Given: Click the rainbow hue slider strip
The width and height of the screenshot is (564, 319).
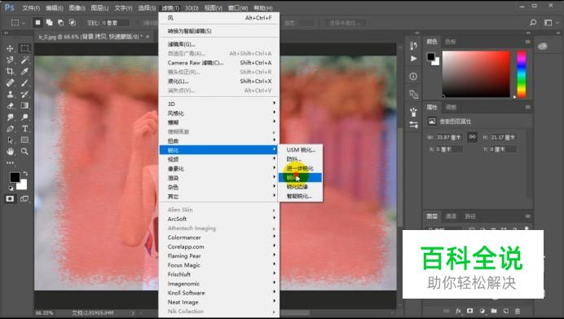Looking at the screenshot, I should click(521, 74).
